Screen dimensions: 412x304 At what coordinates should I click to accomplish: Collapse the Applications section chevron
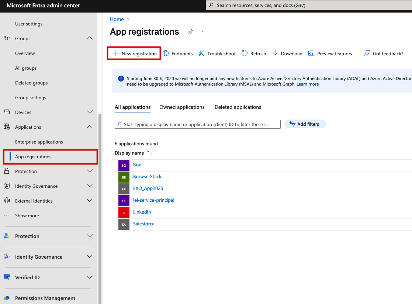[90, 127]
